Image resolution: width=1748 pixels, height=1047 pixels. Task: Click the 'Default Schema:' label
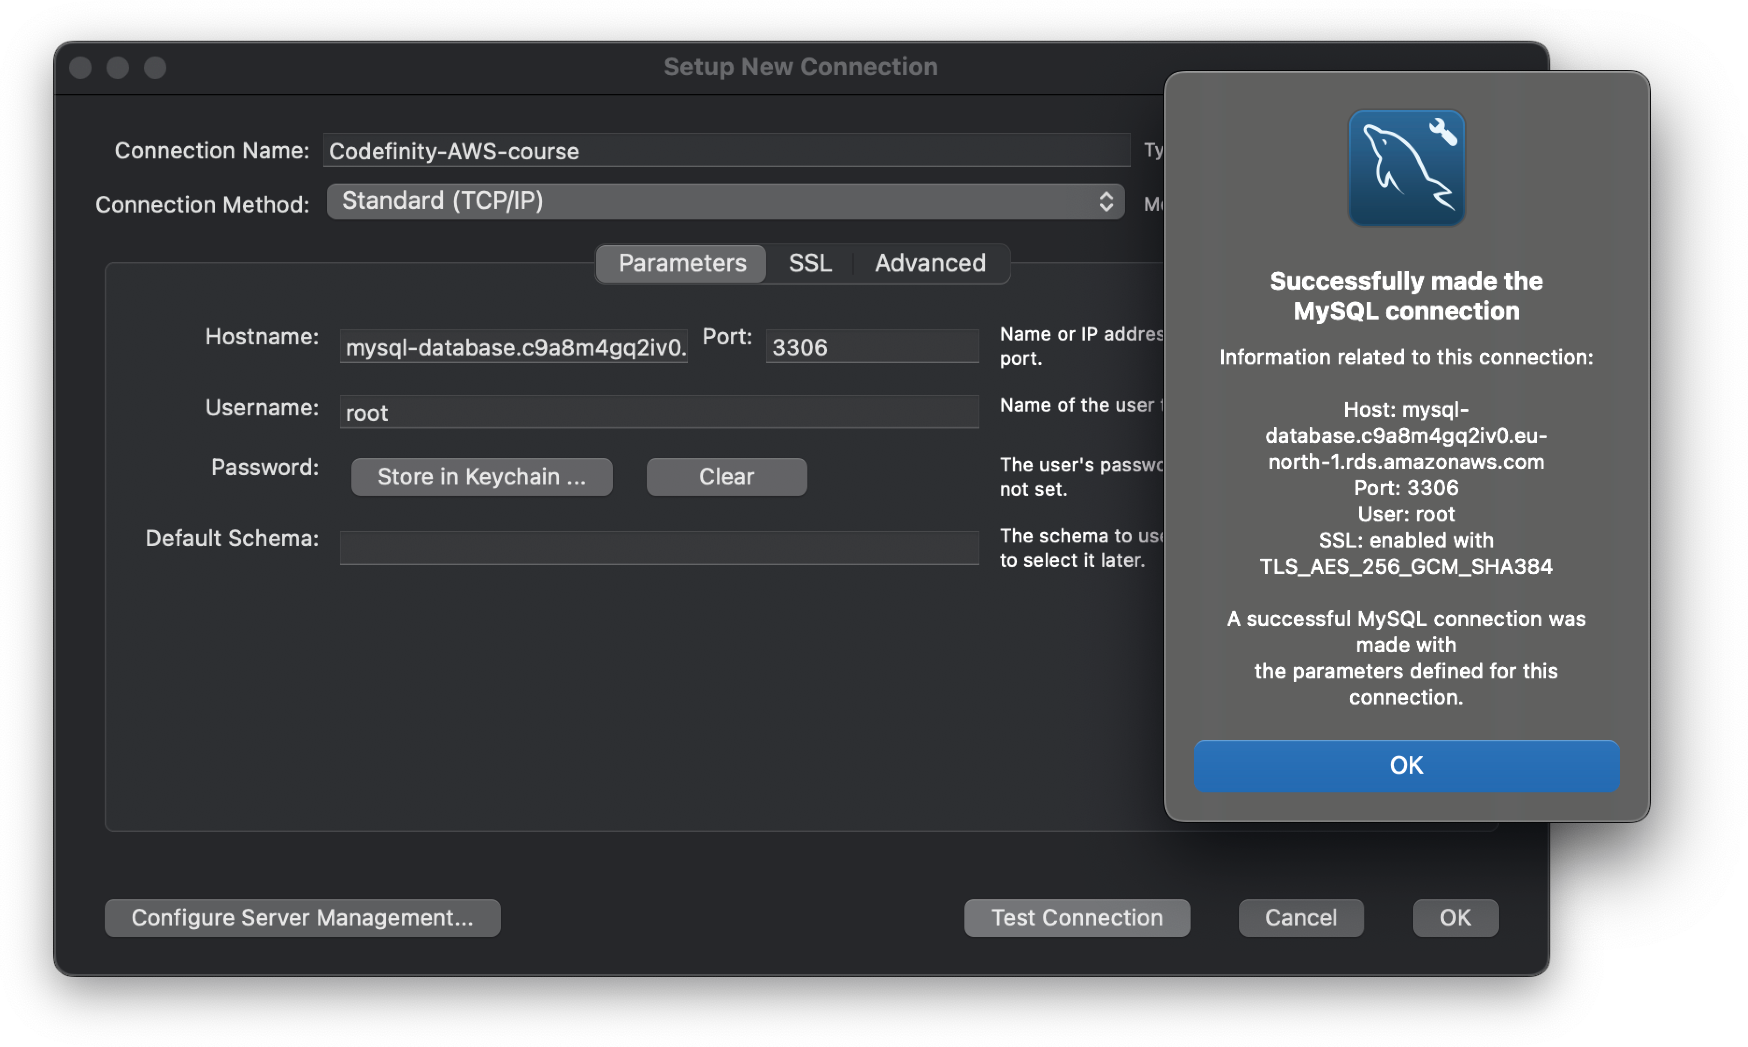click(232, 538)
